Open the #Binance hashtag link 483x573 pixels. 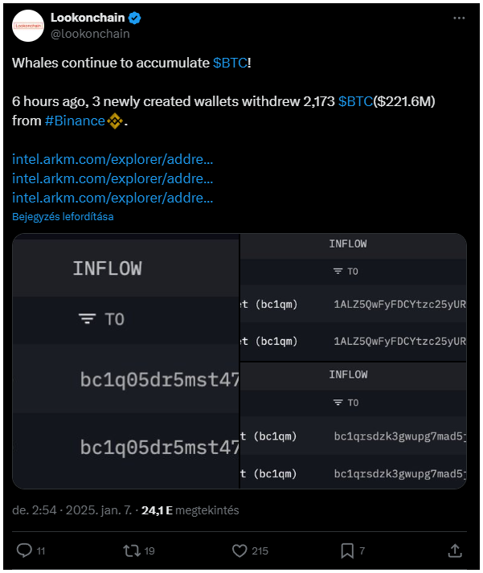[75, 121]
